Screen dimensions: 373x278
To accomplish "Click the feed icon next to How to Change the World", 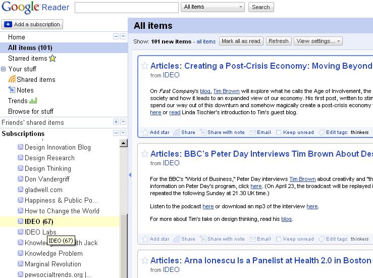I will click(x=21, y=211).
